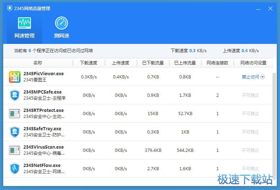Click the total 上传速度 0.4 KB/s summary
The height and width of the screenshot is (190, 280).
tap(241, 51)
